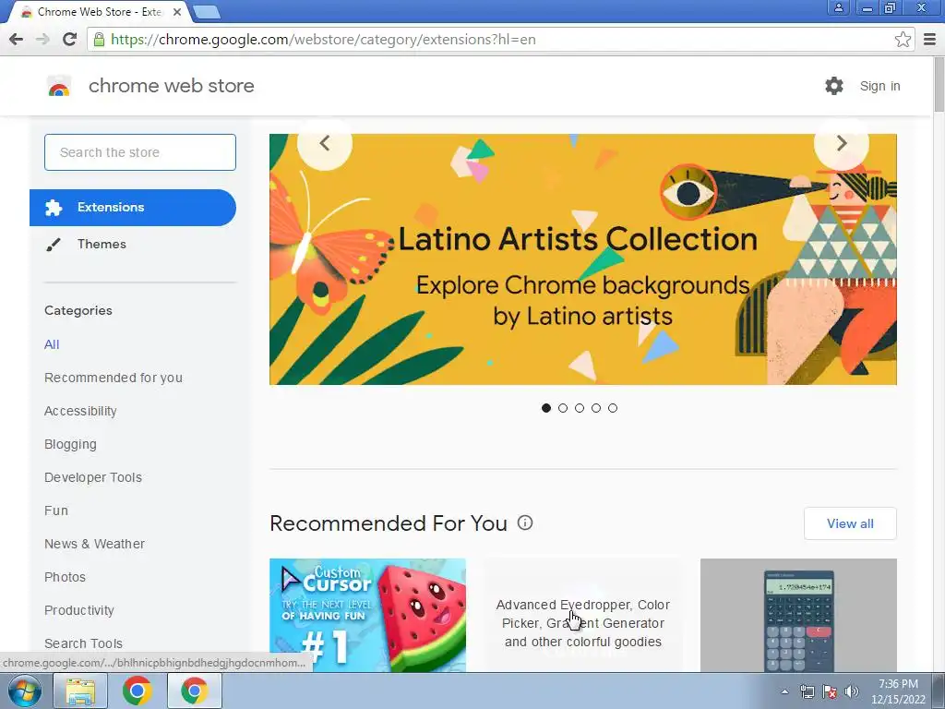Screen dimensions: 945x709
Task: Reload the page with refresh icon
Action: 69,39
